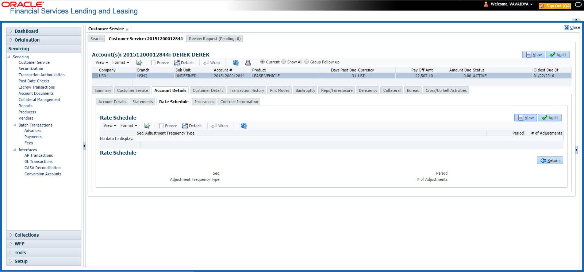Click the Audit button in Rate Schedule section
This screenshot has width=584, height=272.
(x=550, y=118)
